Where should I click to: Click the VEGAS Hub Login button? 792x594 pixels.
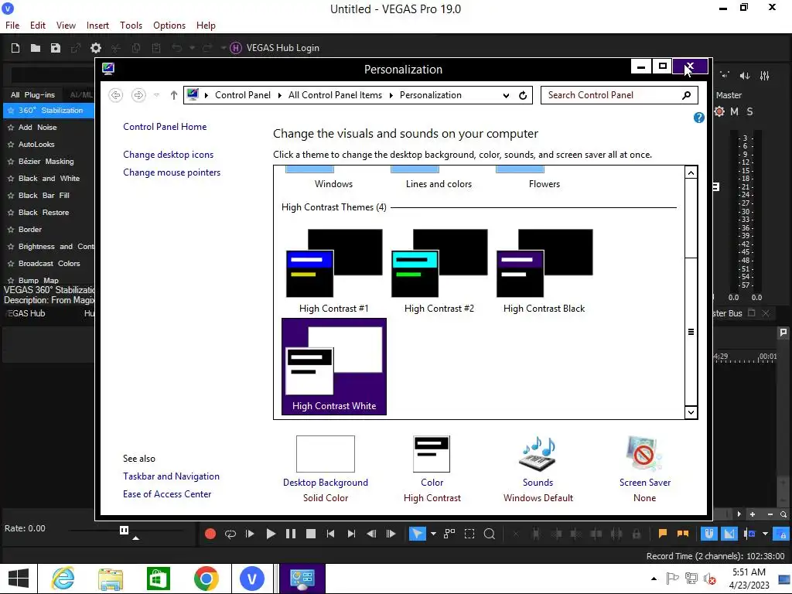275,48
